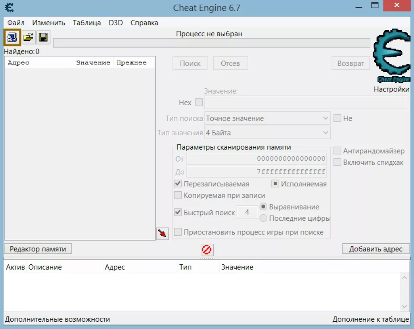The height and width of the screenshot is (329, 414).
Task: Enable the Не checkbox
Action: (337, 118)
